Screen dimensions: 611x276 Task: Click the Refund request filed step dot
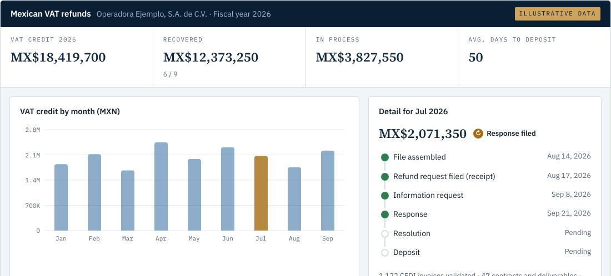pyautogui.click(x=384, y=177)
